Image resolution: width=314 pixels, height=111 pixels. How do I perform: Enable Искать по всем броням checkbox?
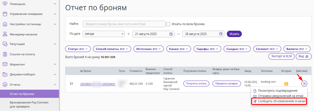coord(168,24)
